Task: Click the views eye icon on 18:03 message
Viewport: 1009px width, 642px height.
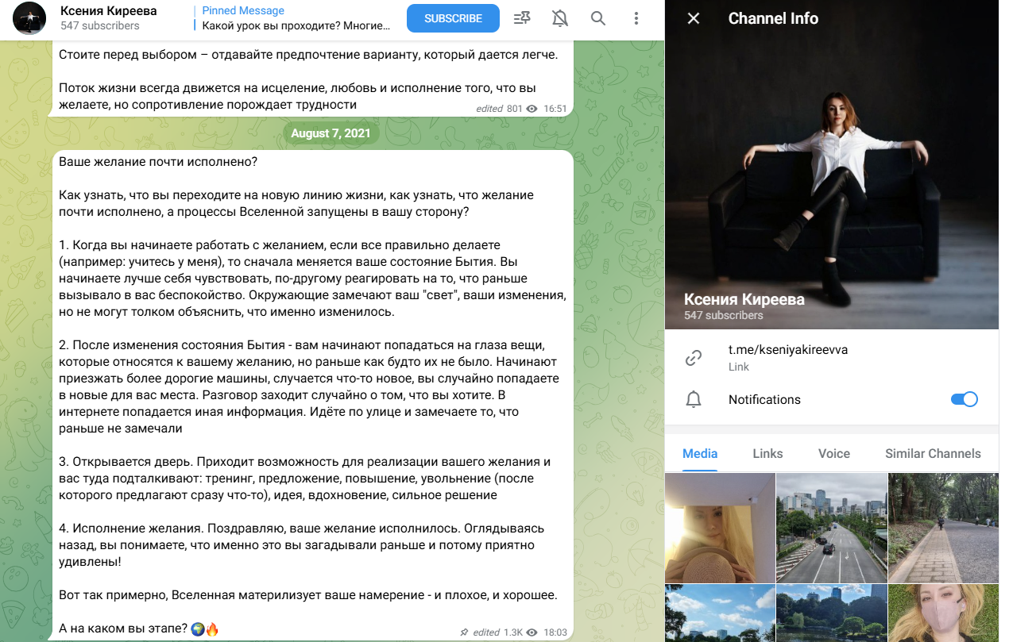Action: (x=532, y=632)
